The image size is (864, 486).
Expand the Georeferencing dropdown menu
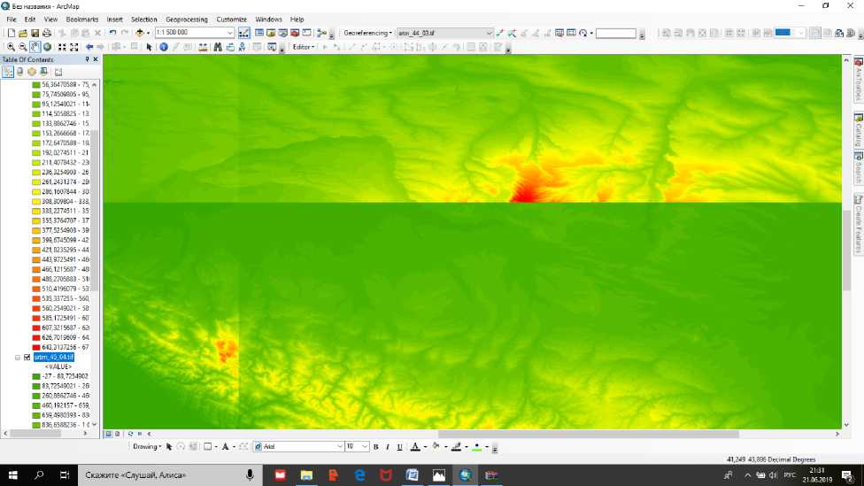367,33
